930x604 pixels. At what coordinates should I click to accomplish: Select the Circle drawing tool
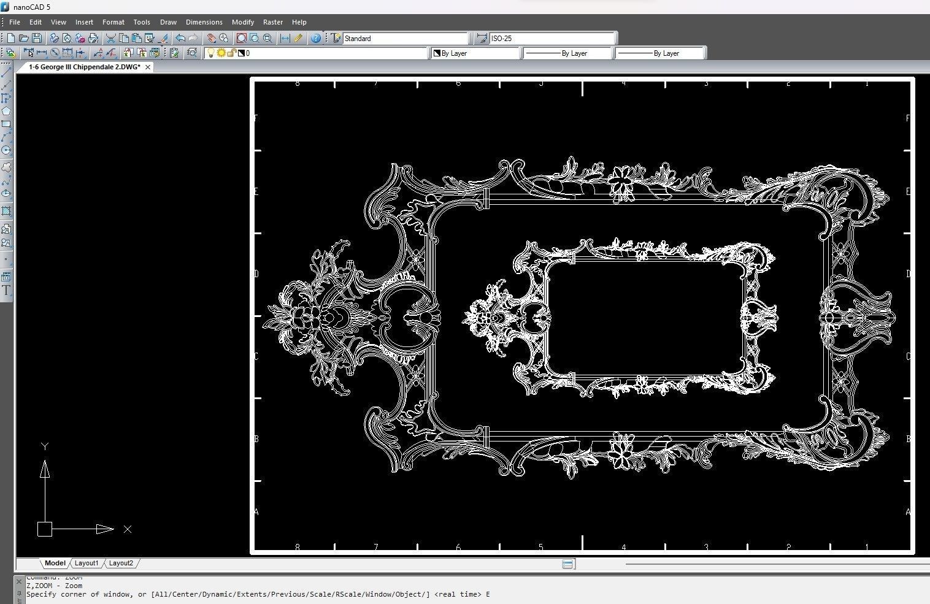[6, 150]
